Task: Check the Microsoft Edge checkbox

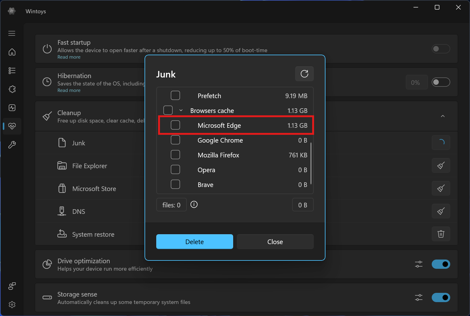Action: 175,125
